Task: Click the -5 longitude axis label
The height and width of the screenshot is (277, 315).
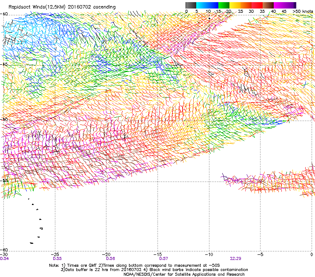Action: (x=261, y=254)
